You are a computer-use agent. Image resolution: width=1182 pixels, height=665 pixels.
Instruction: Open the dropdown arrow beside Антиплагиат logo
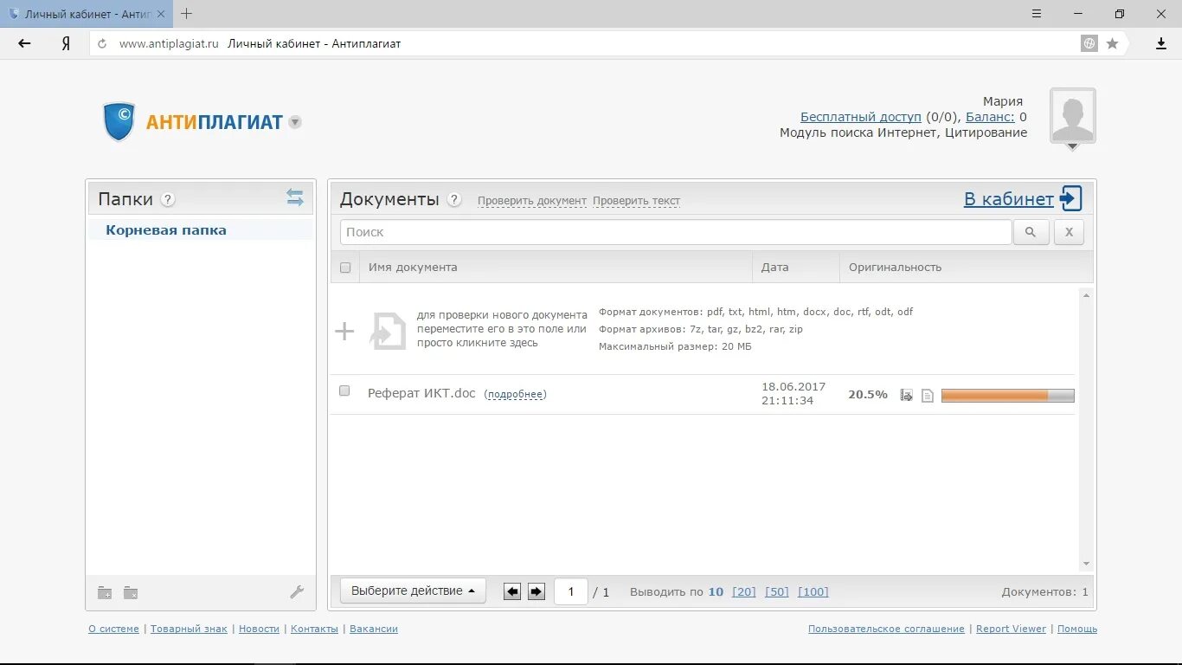[295, 122]
